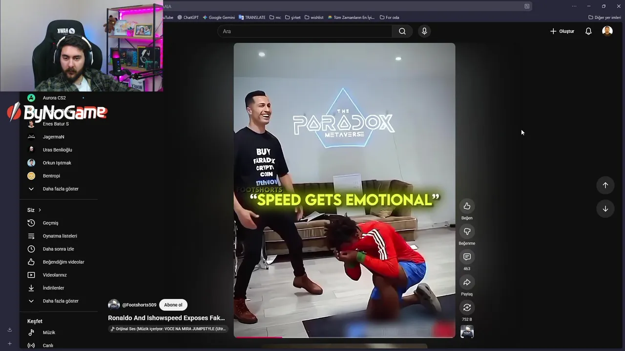Open @Footshorts509 channel link

pyautogui.click(x=139, y=305)
